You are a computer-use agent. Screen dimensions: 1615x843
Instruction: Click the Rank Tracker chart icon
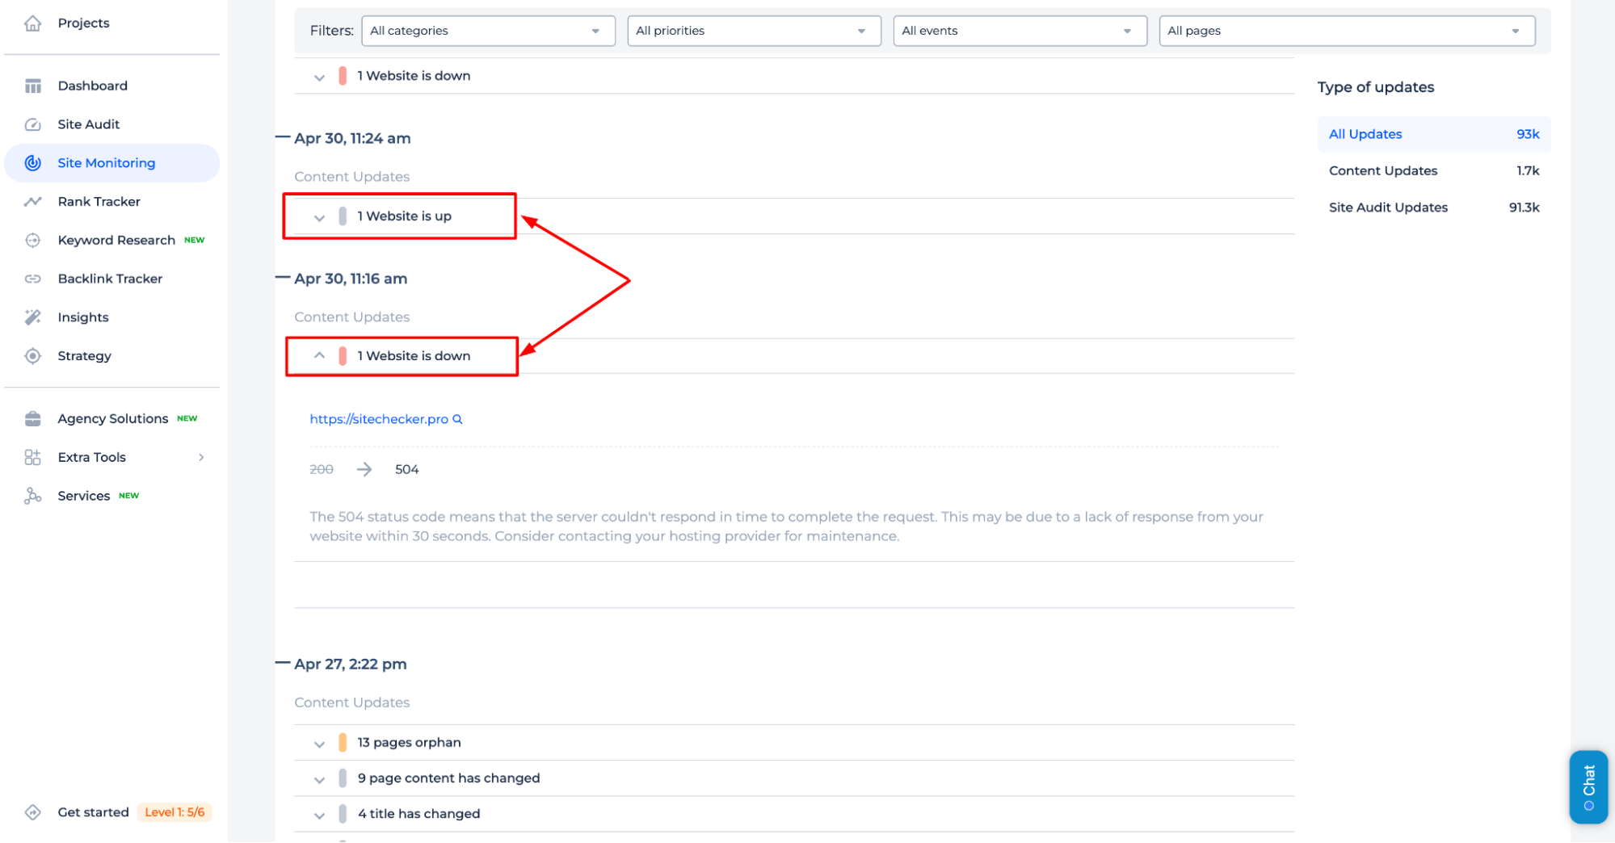[32, 202]
